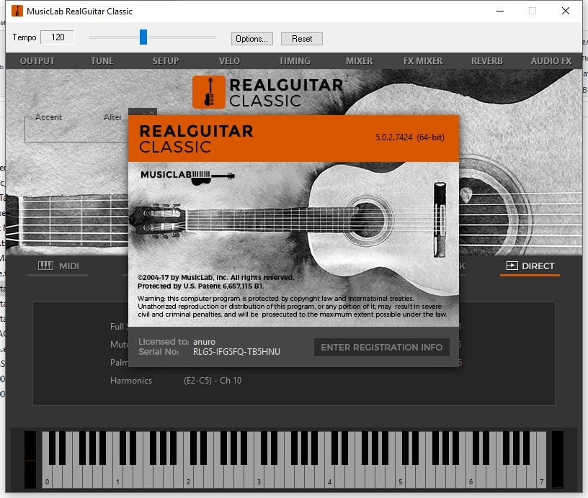Minimize the RealGuitar Classic window
588x498 pixels.
[x=500, y=11]
